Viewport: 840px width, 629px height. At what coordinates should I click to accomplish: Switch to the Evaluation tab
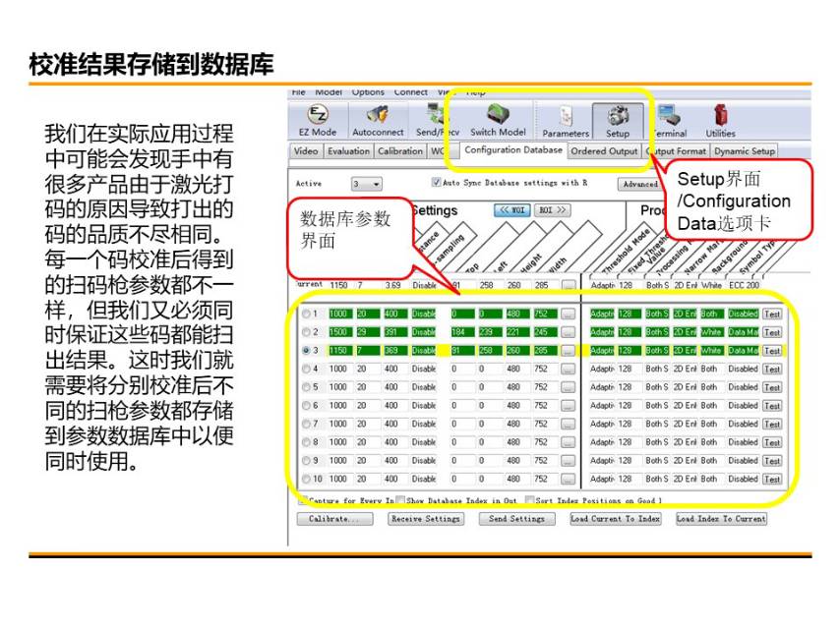pyautogui.click(x=348, y=151)
